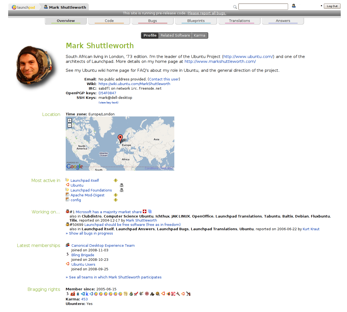Click the Ubuntu logo beside Ubuntu Users

click(68, 264)
